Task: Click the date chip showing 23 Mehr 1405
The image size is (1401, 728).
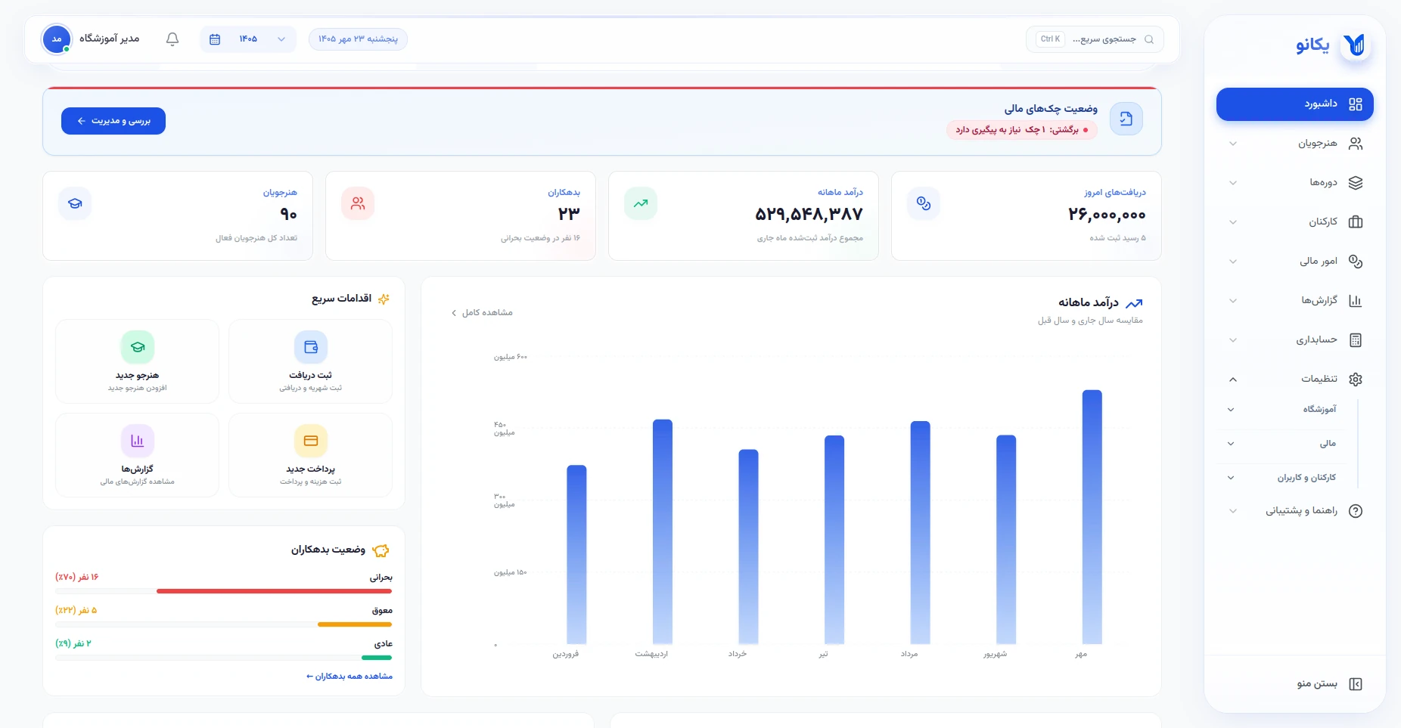Action: click(358, 39)
